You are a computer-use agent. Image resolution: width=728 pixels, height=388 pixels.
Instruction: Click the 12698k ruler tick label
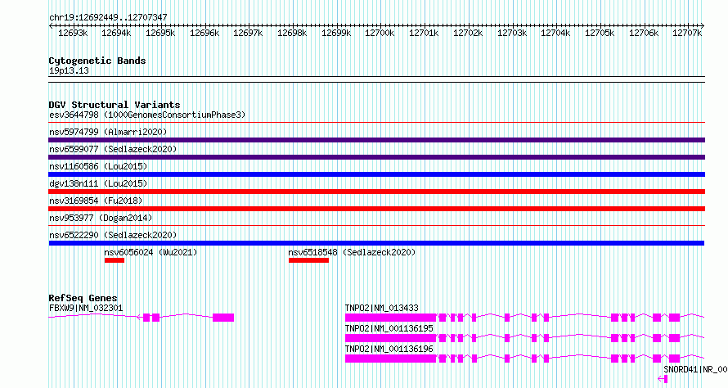click(292, 33)
